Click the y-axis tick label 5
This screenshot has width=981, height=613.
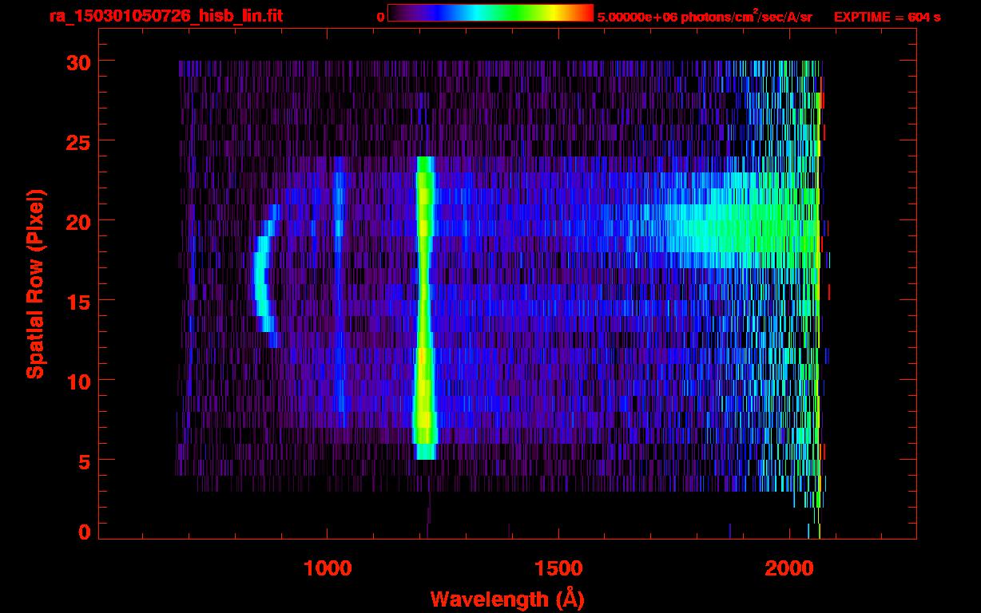(x=83, y=461)
